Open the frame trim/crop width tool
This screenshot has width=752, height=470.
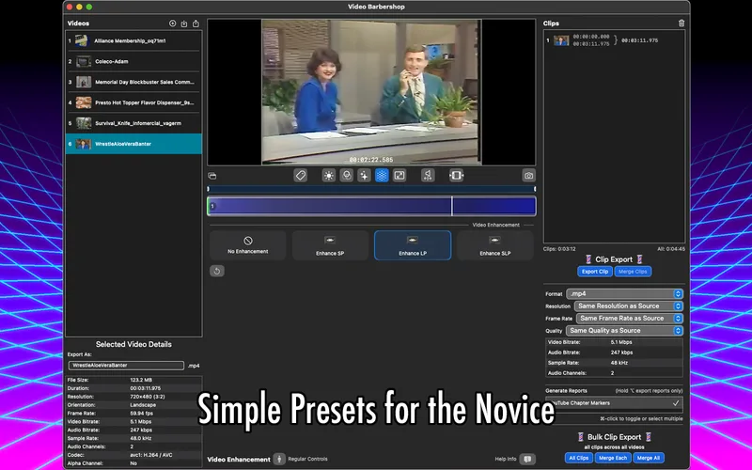pyautogui.click(x=456, y=176)
